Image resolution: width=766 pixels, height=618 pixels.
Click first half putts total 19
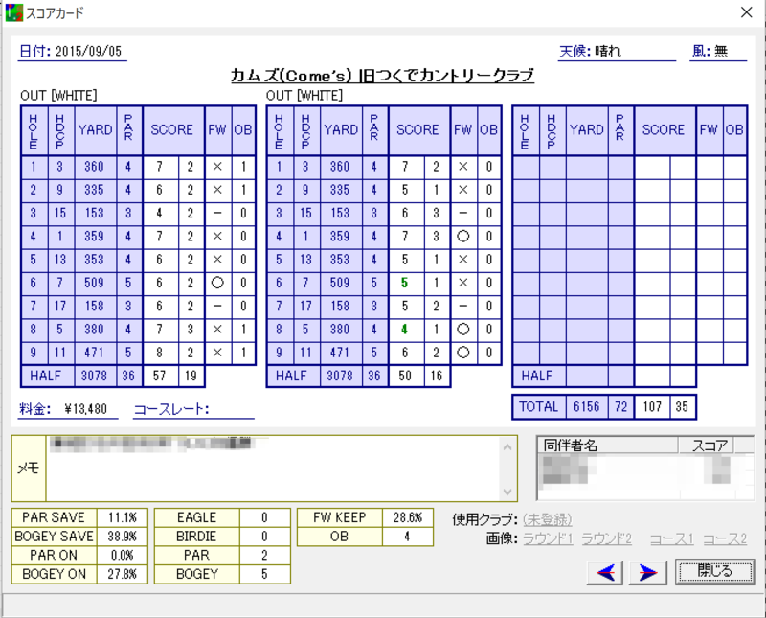coord(191,376)
